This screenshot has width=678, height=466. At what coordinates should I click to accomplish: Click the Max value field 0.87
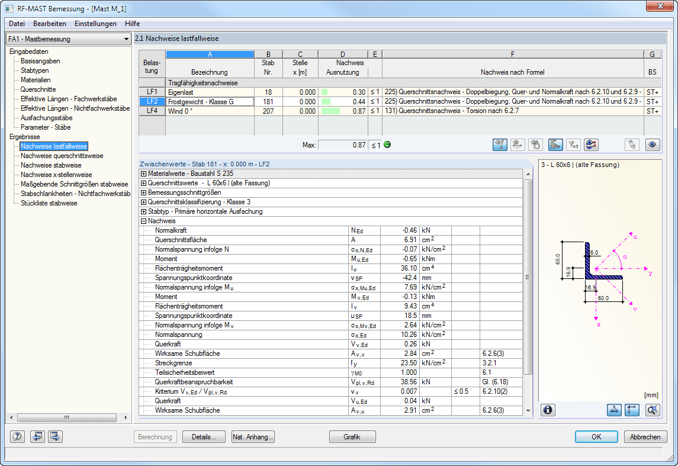pos(343,145)
